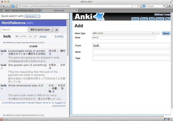The height and width of the screenshot is (121, 173).
Task: Click dictionary panel vertical scrollbar
Action: pos(68,38)
